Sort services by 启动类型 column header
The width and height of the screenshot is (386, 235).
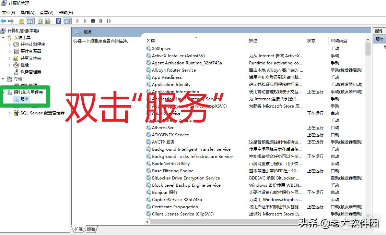pos(339,41)
